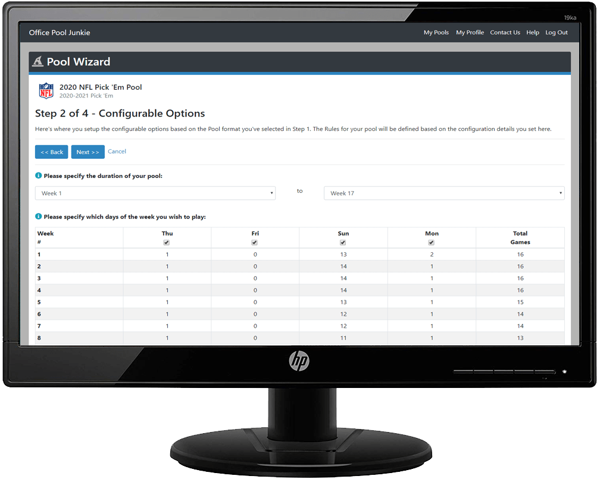Click the Monday games count link for week 2
Image resolution: width=600 pixels, height=479 pixels.
click(431, 266)
